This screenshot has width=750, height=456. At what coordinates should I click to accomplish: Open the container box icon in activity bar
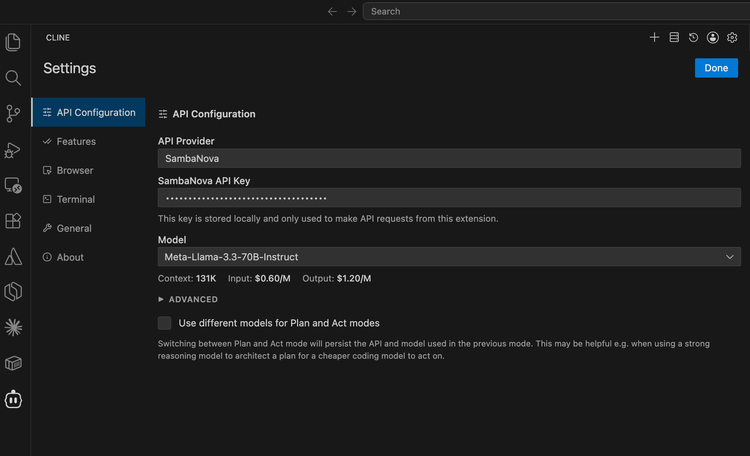pyautogui.click(x=13, y=363)
